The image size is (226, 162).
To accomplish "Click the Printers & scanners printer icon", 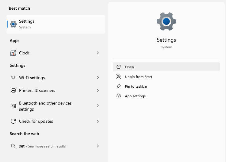I will (x=13, y=90).
